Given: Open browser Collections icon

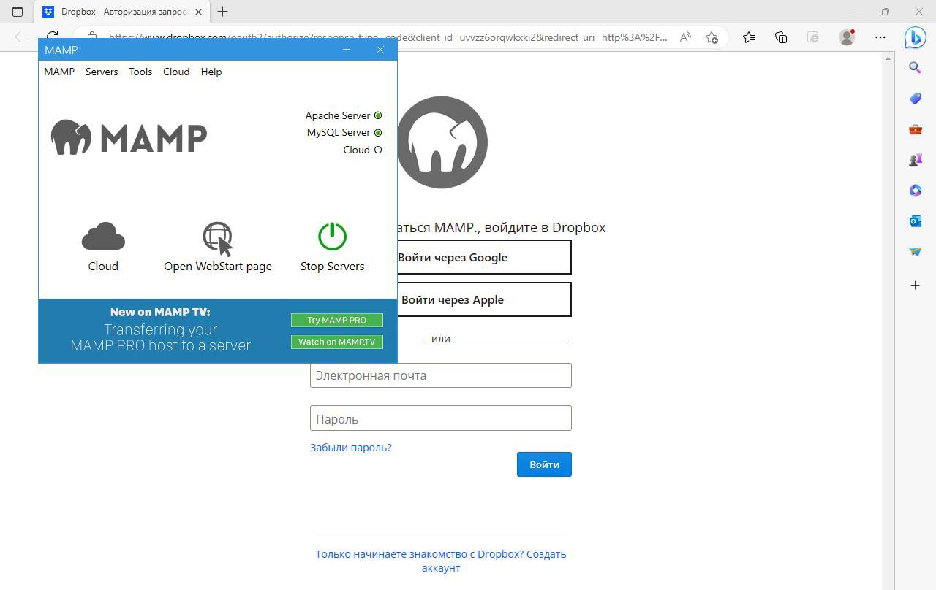Looking at the screenshot, I should pyautogui.click(x=781, y=37).
